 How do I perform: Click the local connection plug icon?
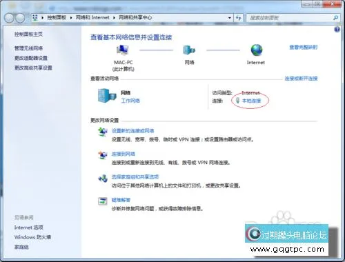pyautogui.click(x=238, y=101)
